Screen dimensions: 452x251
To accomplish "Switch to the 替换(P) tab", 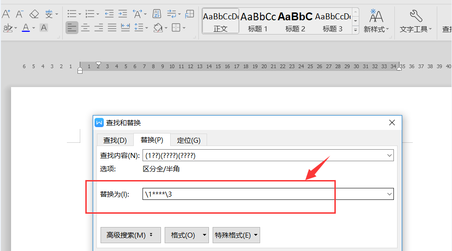I will pyautogui.click(x=152, y=140).
